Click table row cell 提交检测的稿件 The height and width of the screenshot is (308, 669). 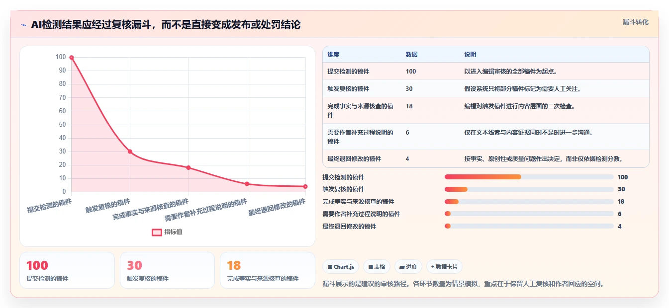tap(348, 72)
